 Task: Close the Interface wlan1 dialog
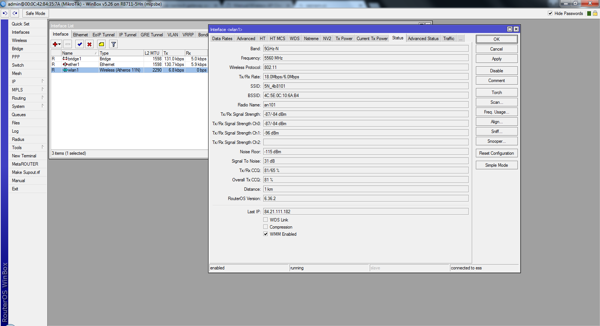click(516, 29)
